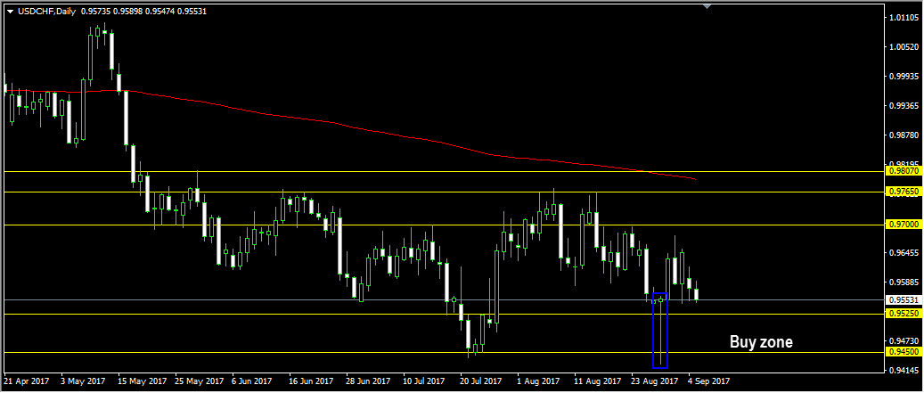Image resolution: width=924 pixels, height=393 pixels.
Task: Click the yellow 0.94500 price tag
Action: (904, 352)
